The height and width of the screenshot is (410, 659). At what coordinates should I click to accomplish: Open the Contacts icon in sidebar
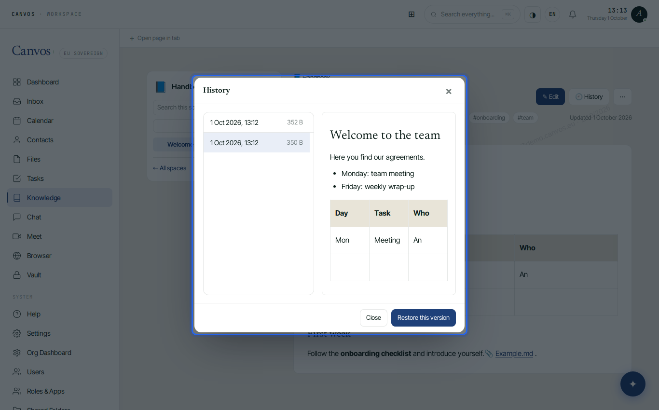pos(17,140)
